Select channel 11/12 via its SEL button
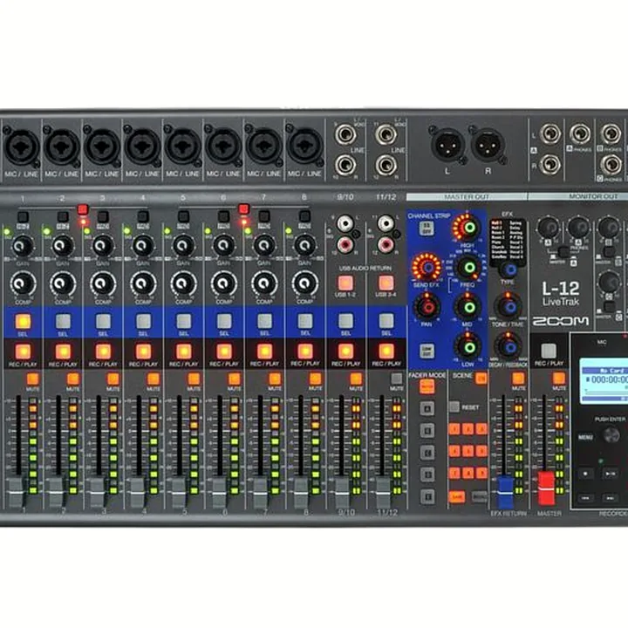This screenshot has width=628, height=628. (x=386, y=321)
